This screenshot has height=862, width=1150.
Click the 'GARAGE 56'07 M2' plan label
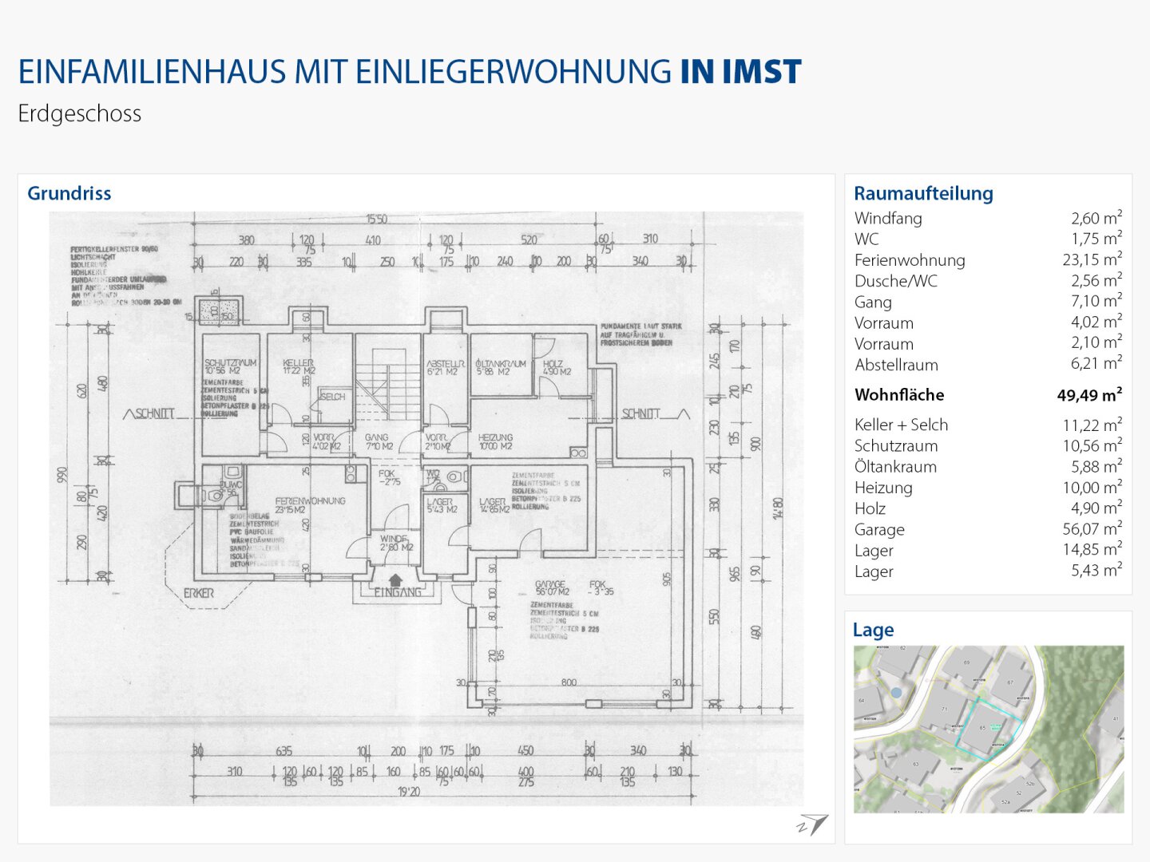(x=553, y=588)
